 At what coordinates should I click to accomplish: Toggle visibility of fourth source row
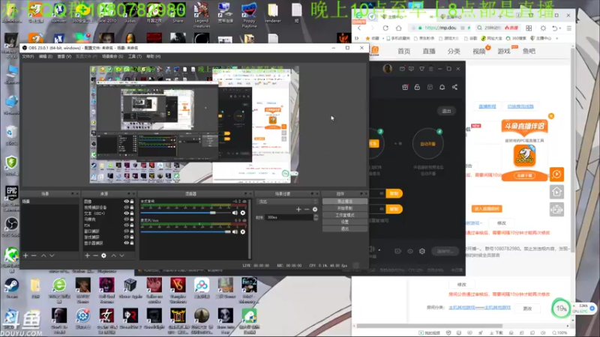click(126, 219)
